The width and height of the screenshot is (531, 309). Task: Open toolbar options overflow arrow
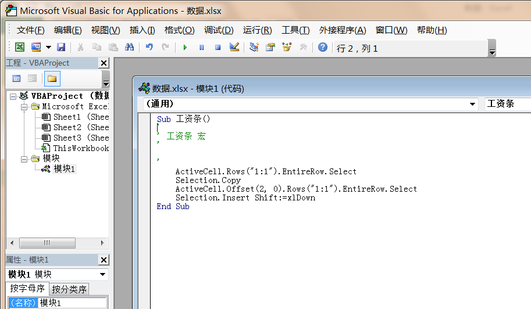492,48
